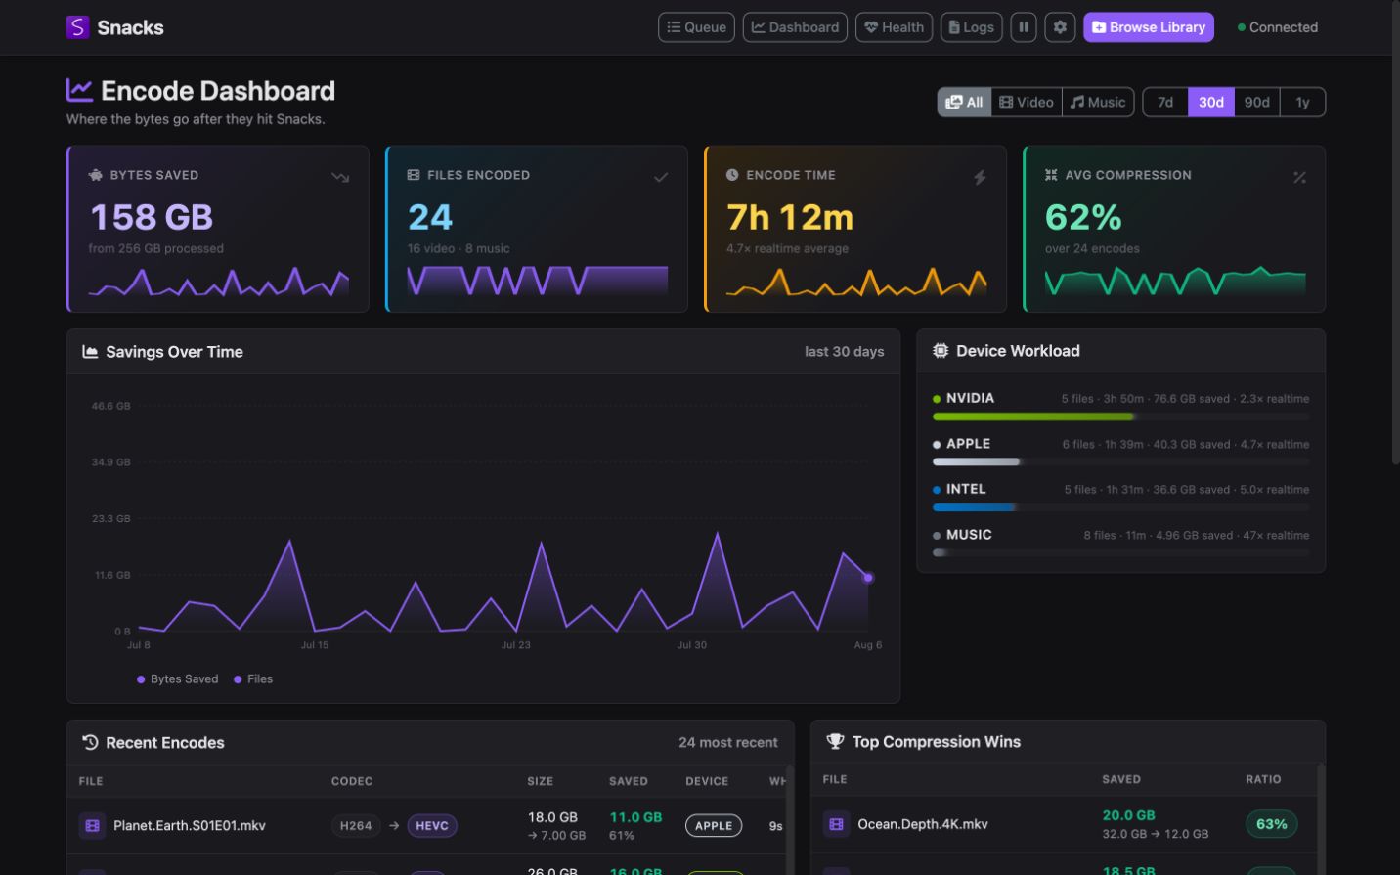The image size is (1400, 875).
Task: Select the Video media filter
Action: coord(1027,102)
